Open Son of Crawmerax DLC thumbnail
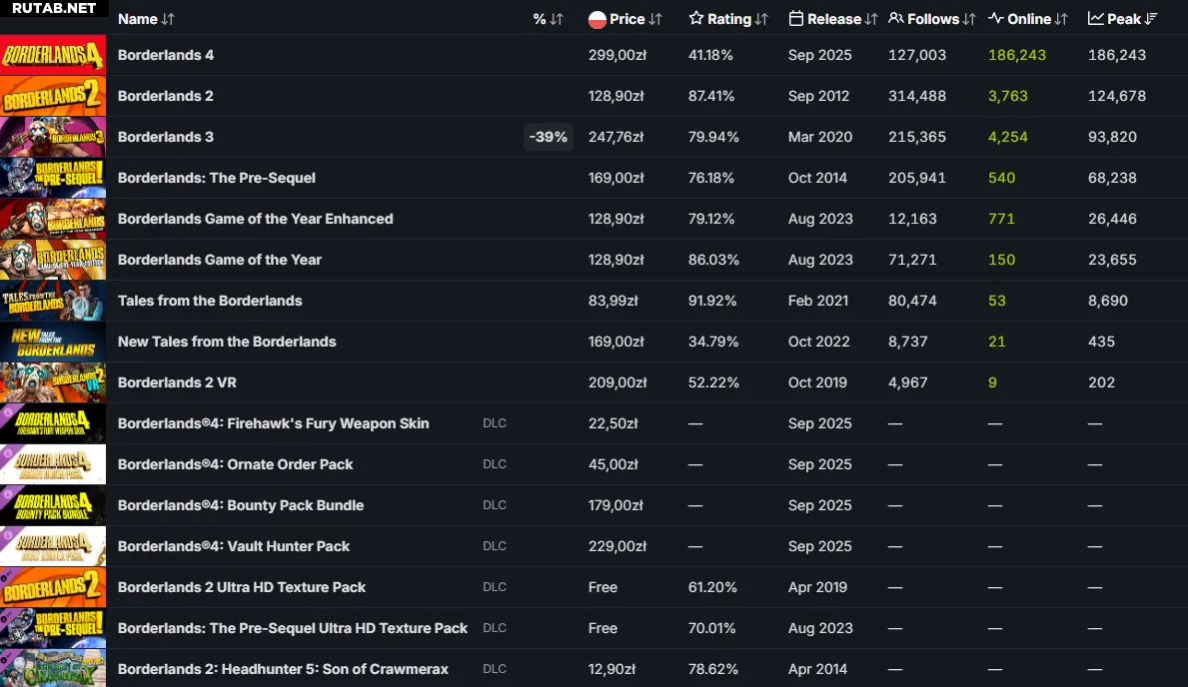 [x=53, y=668]
